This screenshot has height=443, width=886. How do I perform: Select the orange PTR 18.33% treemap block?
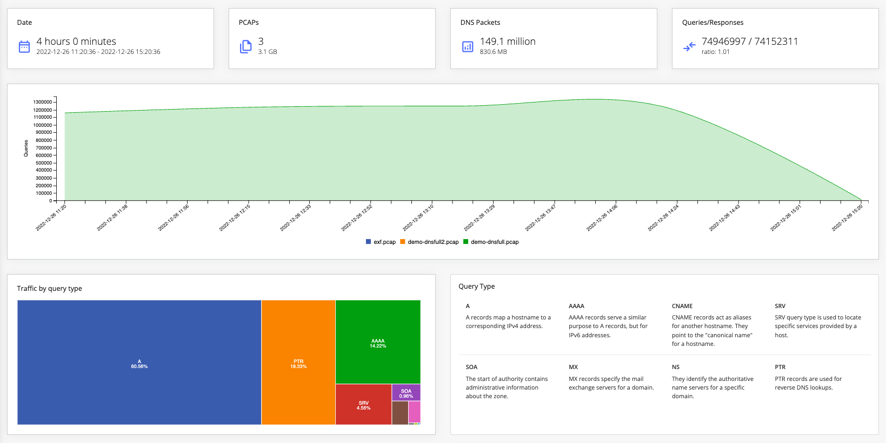(298, 363)
